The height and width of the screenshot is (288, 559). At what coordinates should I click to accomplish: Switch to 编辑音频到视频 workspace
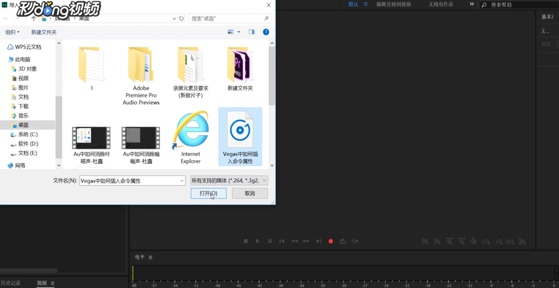tap(393, 4)
